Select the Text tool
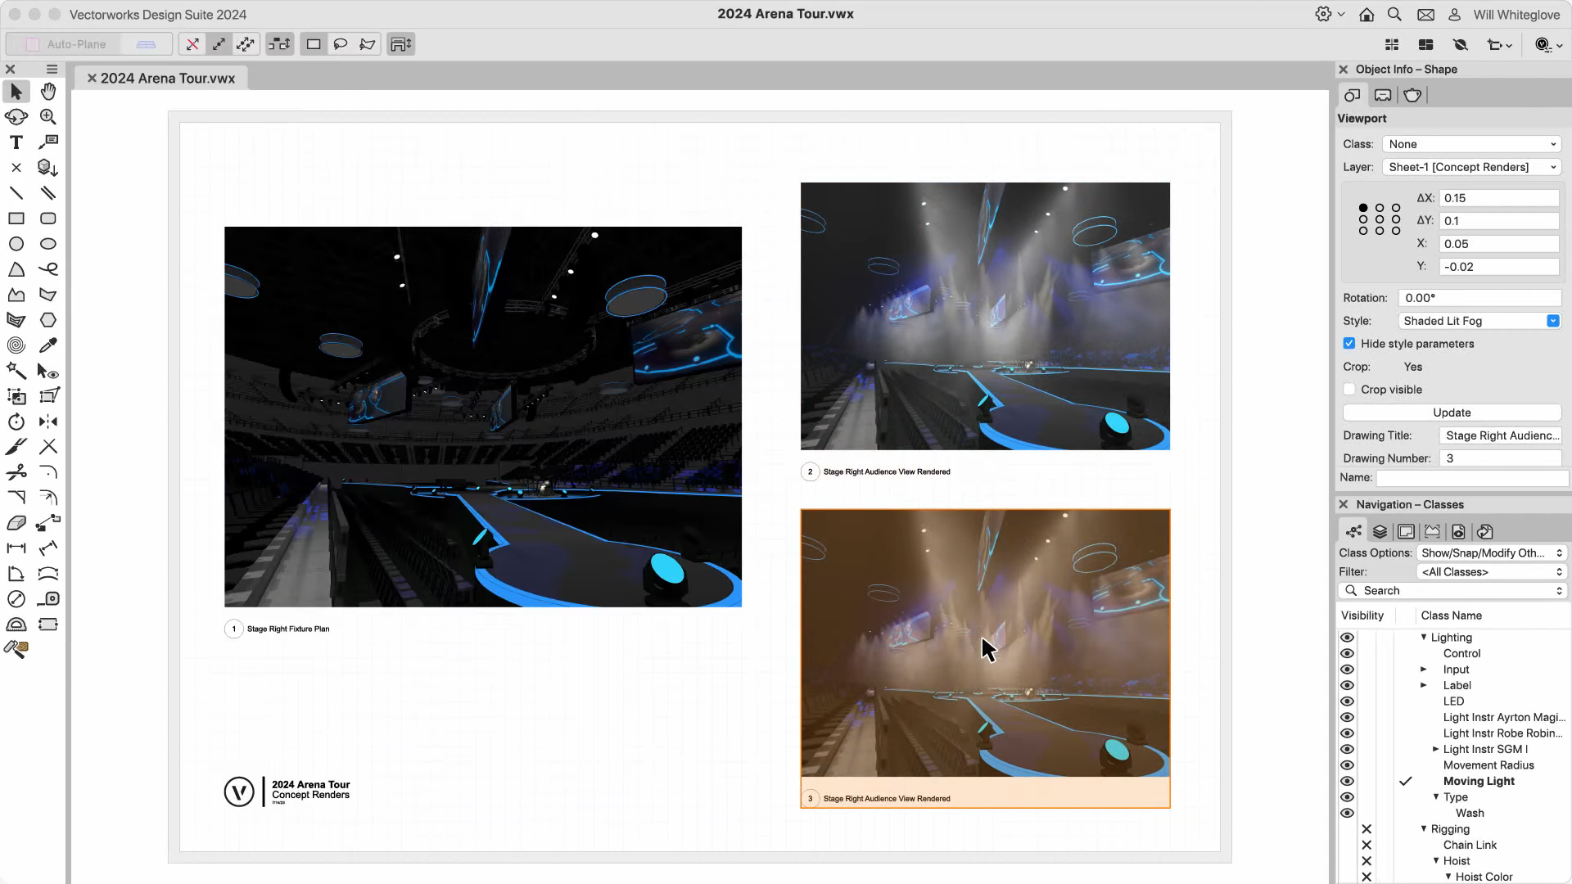 (x=16, y=142)
